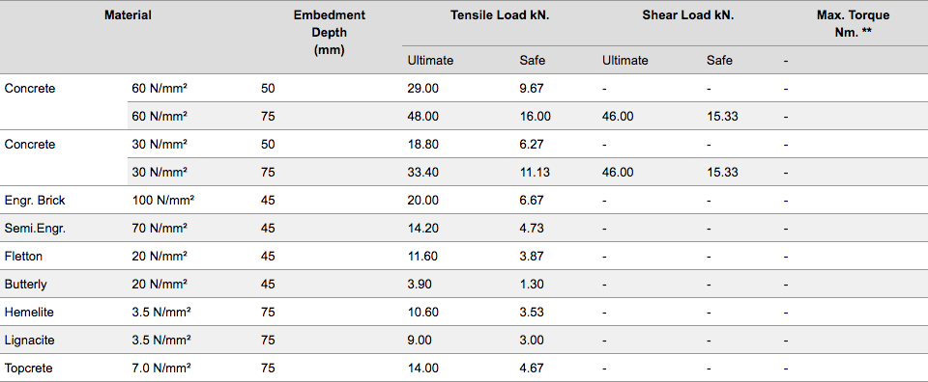The image size is (928, 382).
Task: Select the Engr. Brick row label
Action: pyautogui.click(x=35, y=200)
